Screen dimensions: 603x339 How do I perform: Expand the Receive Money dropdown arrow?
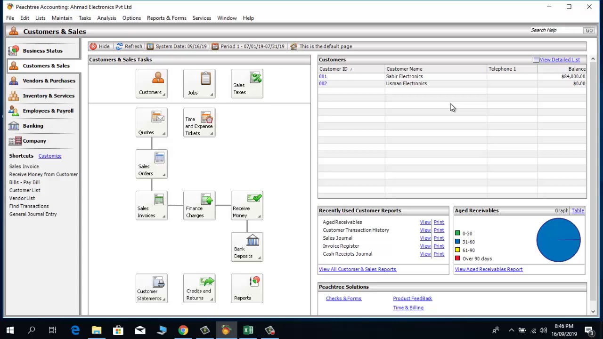[x=259, y=217]
